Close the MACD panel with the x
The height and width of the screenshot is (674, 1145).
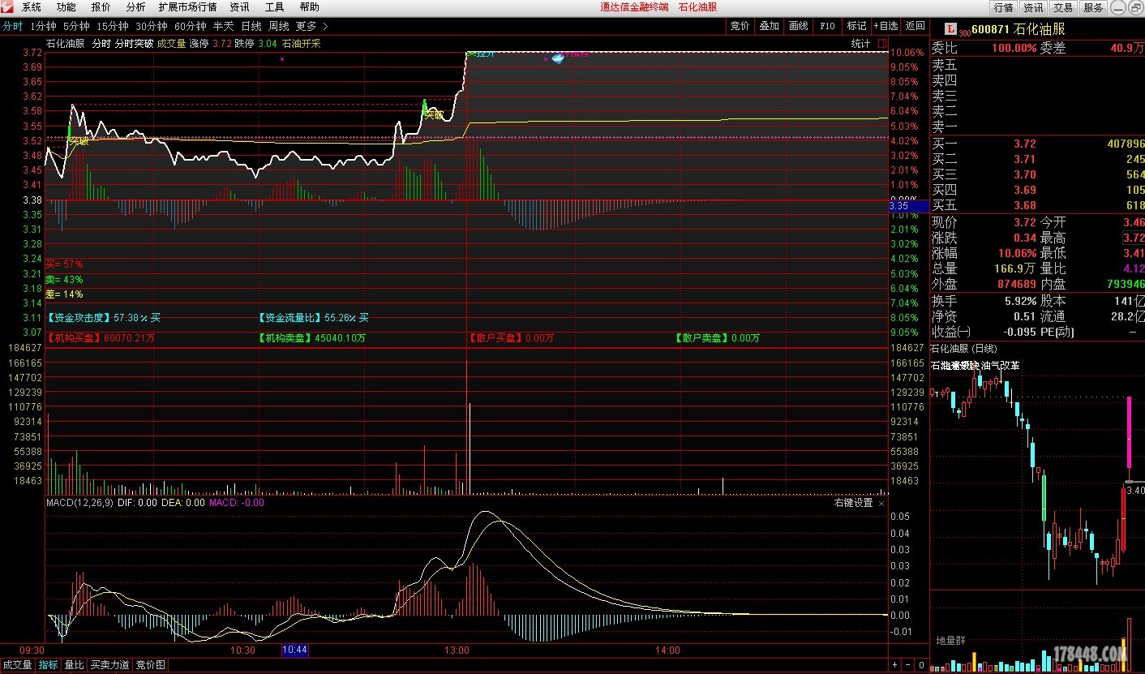(x=881, y=503)
